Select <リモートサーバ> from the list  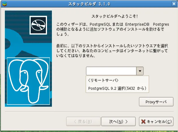point(103,81)
